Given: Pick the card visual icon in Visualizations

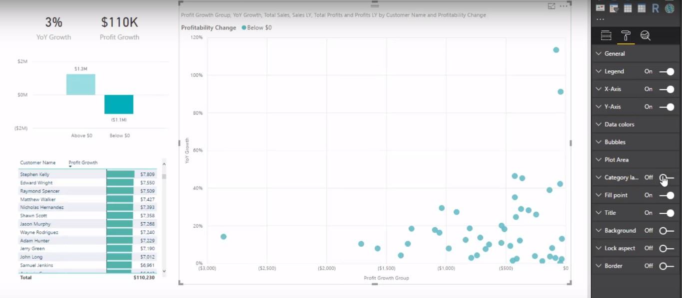Looking at the screenshot, I should point(600,8).
